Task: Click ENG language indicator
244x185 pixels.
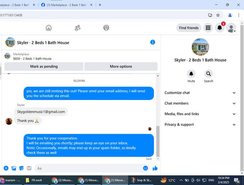Action: pyautogui.click(x=211, y=180)
